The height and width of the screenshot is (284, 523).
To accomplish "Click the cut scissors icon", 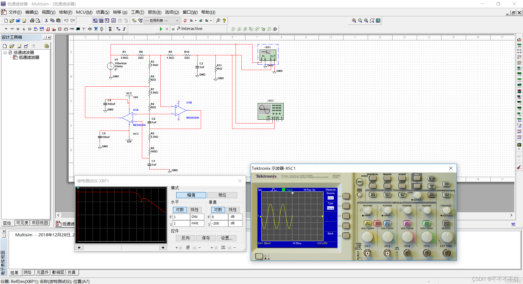I will [46, 20].
